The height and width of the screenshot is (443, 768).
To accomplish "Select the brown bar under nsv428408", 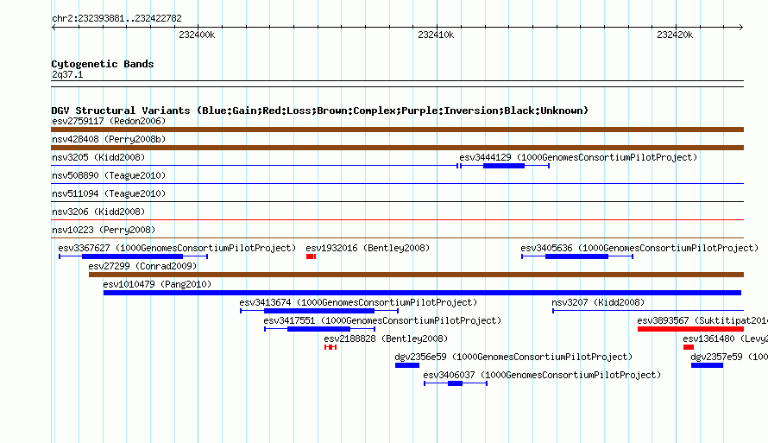I will tap(397, 148).
